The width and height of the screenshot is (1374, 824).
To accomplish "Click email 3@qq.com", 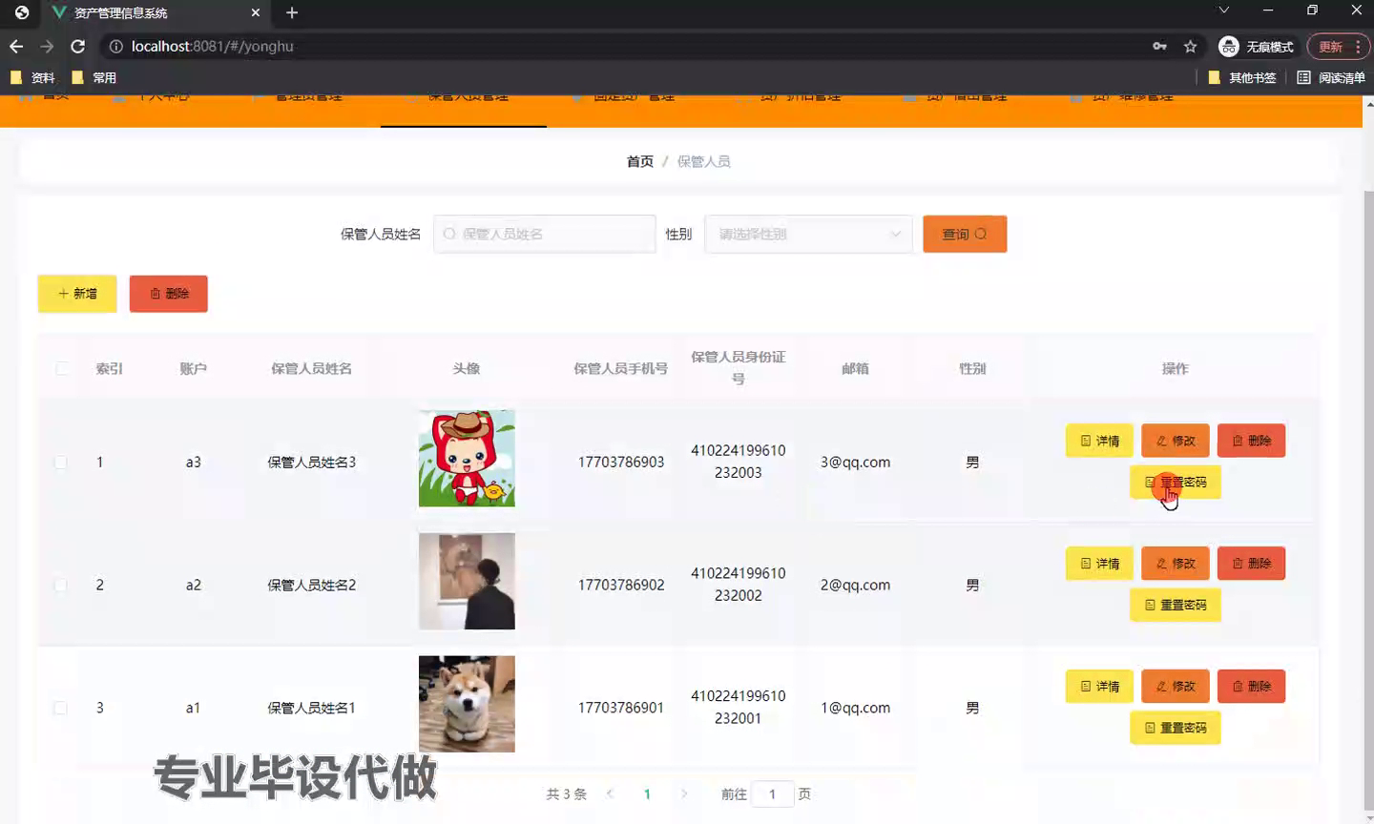I will pos(855,462).
